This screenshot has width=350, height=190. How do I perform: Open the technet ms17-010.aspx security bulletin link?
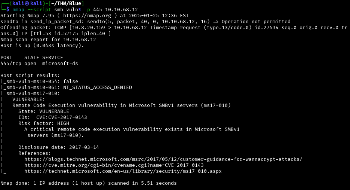(123, 171)
